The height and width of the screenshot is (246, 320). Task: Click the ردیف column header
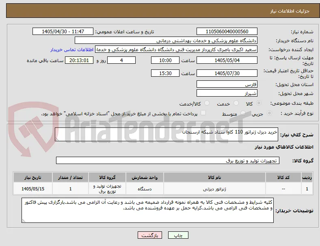pos(307,177)
